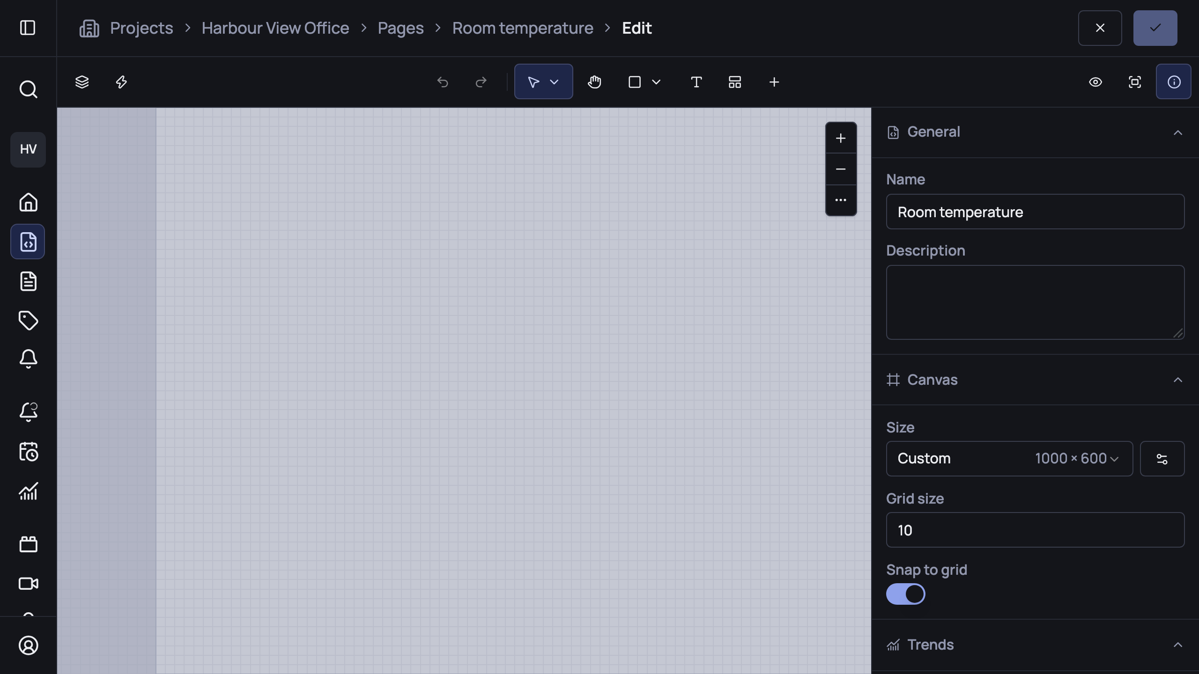Open the video camera sidebar icon
The width and height of the screenshot is (1199, 674).
click(x=28, y=583)
